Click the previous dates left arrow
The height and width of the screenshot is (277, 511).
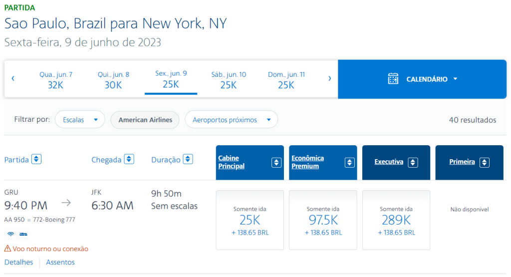[13, 78]
